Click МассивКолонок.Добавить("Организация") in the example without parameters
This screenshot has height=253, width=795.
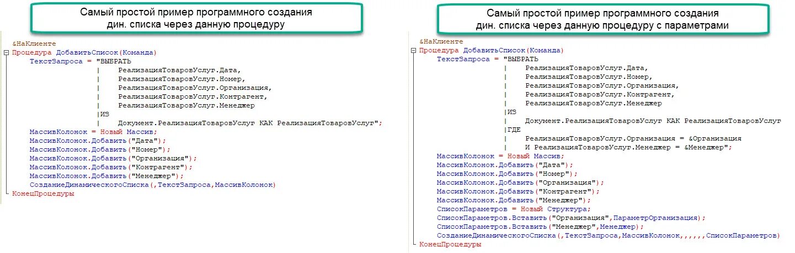point(113,158)
